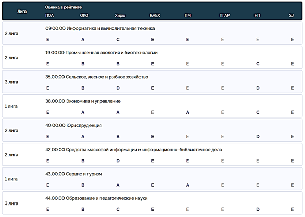The width and height of the screenshot is (305, 217).
Task: Select 42.00.00 Средства массовой информации title
Action: click(x=134, y=150)
